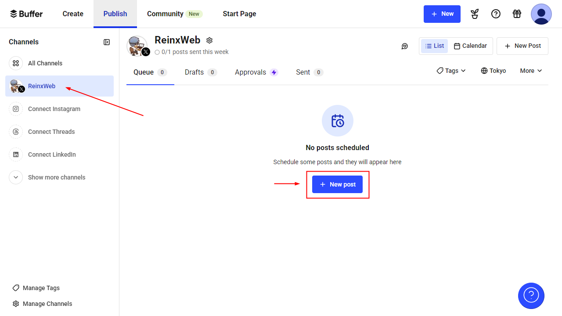
Task: Switch to the Drafts tab
Action: point(195,72)
